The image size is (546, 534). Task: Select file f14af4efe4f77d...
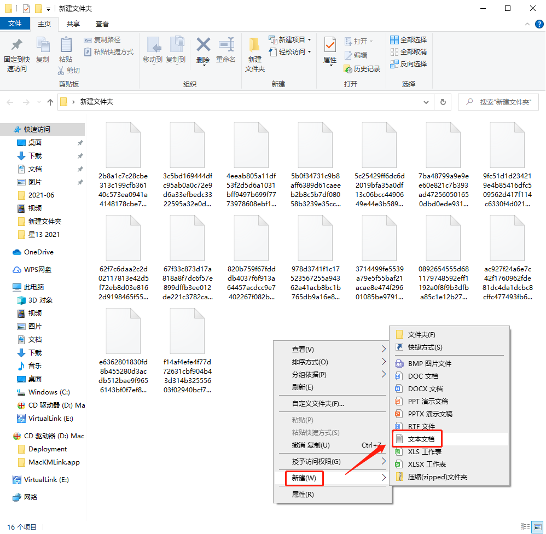pyautogui.click(x=187, y=351)
